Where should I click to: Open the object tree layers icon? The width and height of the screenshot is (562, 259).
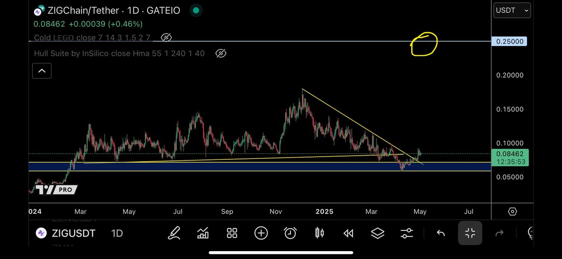(x=377, y=232)
